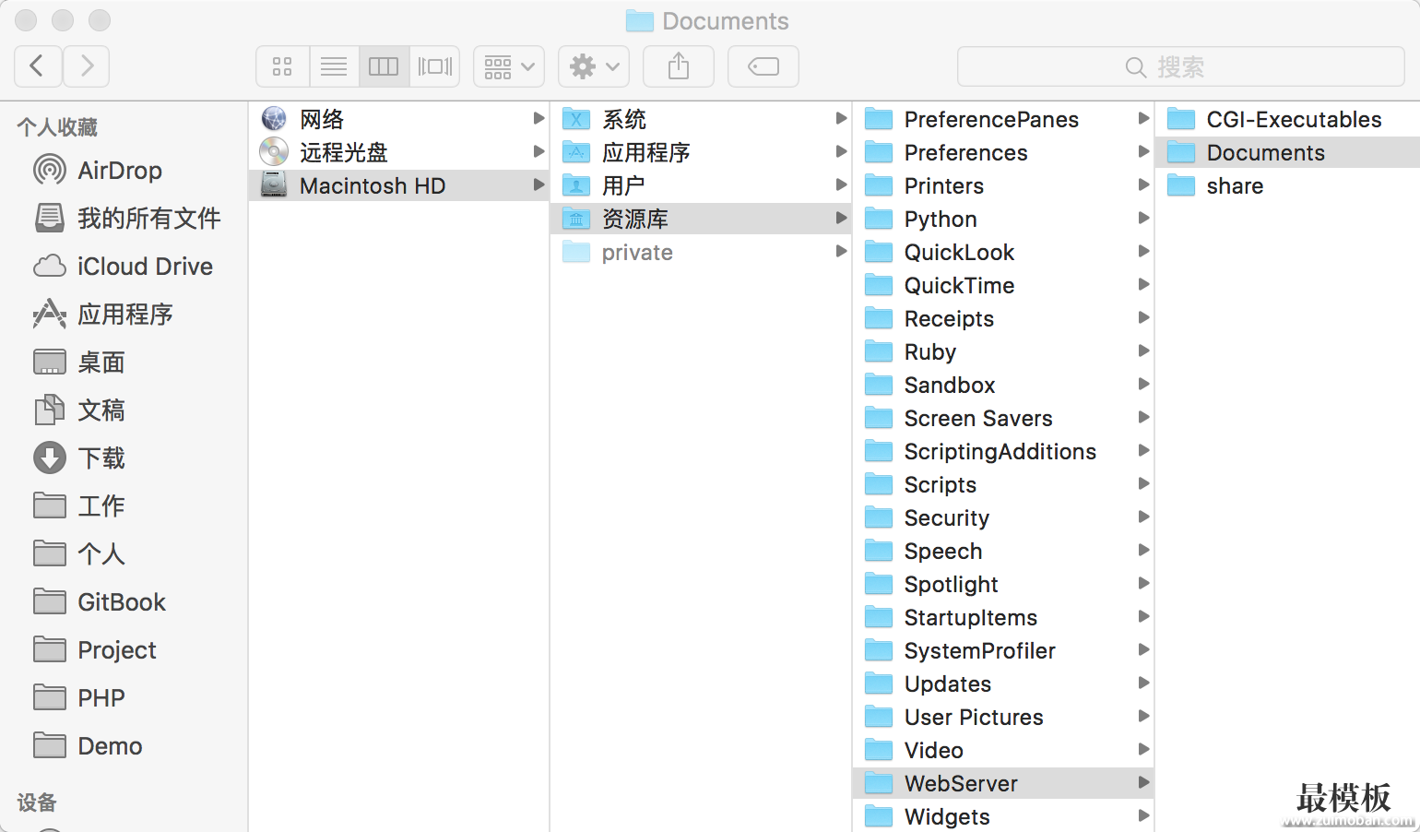Select the Speech folder
The width and height of the screenshot is (1420, 832).
(1004, 551)
